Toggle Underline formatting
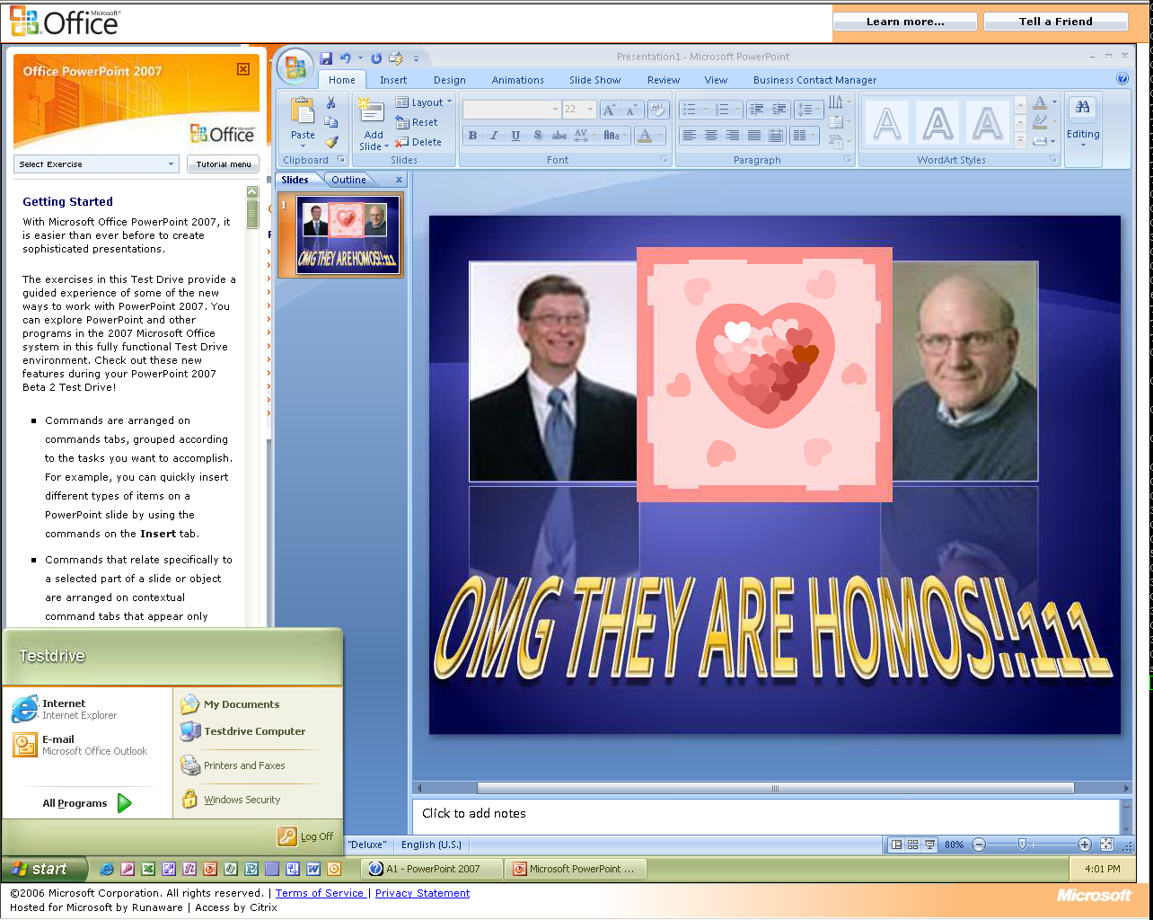The image size is (1153, 920). coord(515,136)
